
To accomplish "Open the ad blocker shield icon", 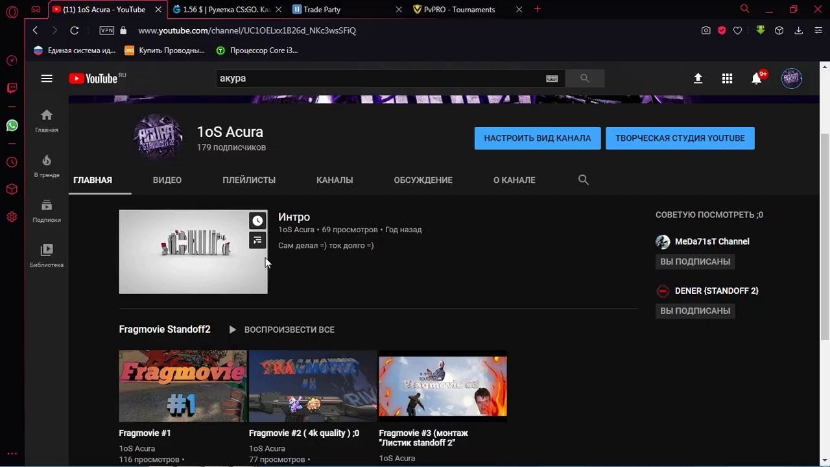I will coord(722,30).
